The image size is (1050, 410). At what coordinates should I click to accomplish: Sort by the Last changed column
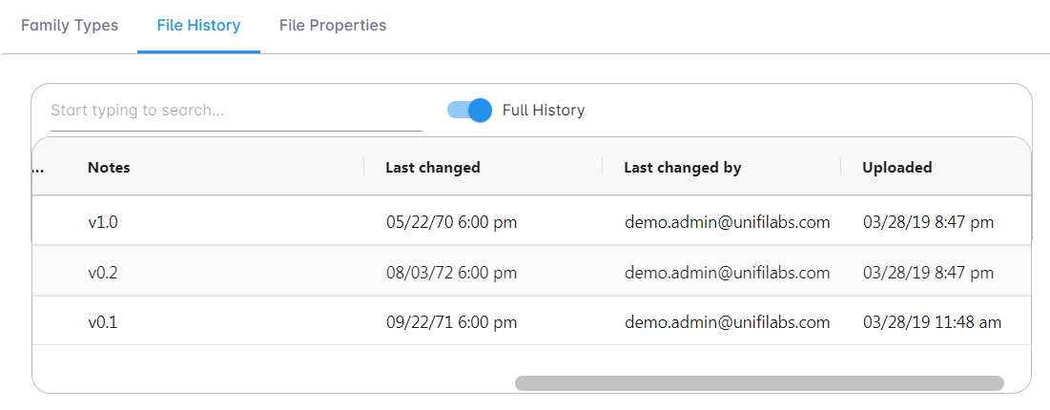click(432, 168)
